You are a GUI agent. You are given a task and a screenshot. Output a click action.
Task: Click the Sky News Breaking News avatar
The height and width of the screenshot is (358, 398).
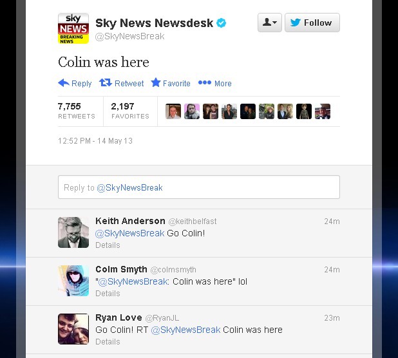pyautogui.click(x=73, y=28)
